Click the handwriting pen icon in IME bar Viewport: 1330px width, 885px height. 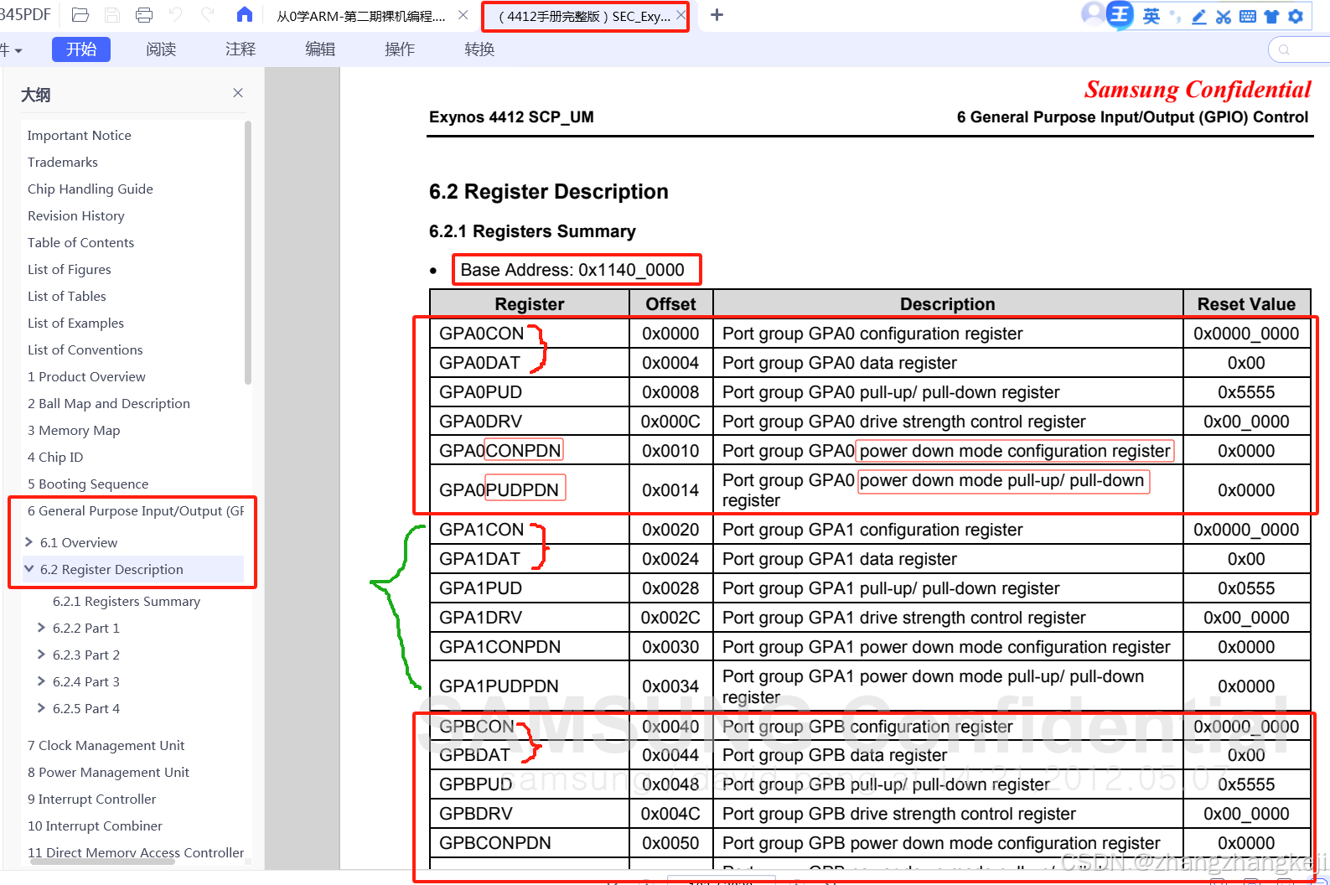click(1199, 16)
